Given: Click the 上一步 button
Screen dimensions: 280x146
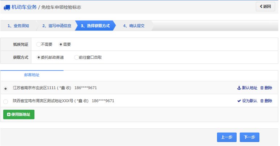Looking at the screenshot, I should click(227, 137).
